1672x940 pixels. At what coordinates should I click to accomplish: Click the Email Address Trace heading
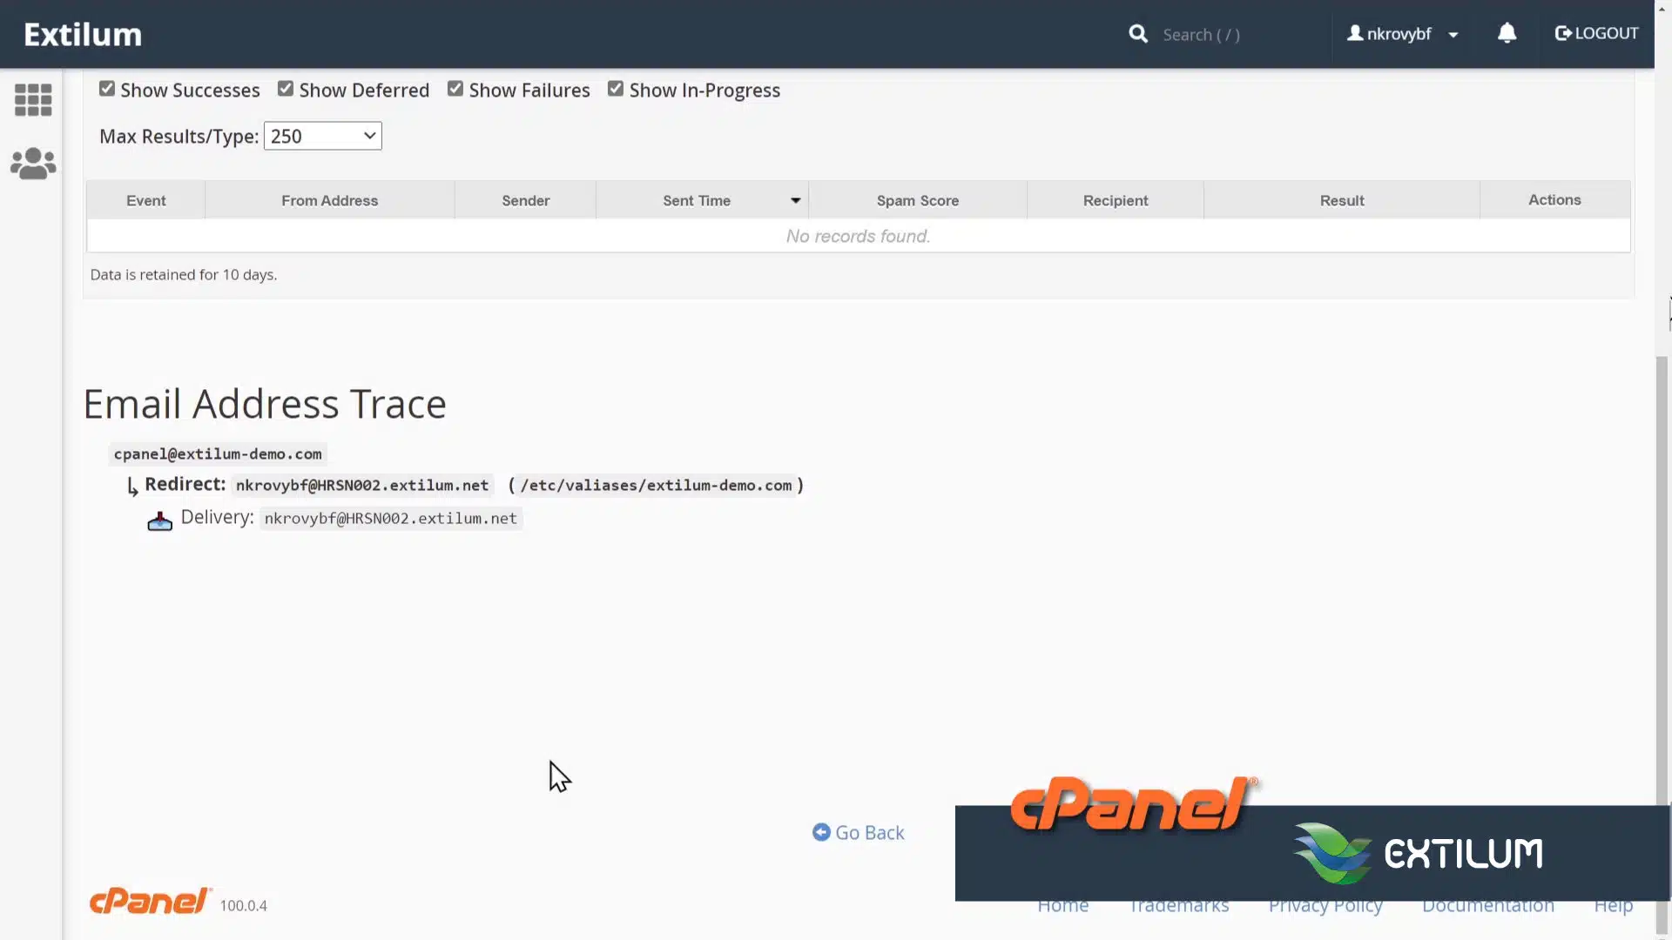pos(265,404)
